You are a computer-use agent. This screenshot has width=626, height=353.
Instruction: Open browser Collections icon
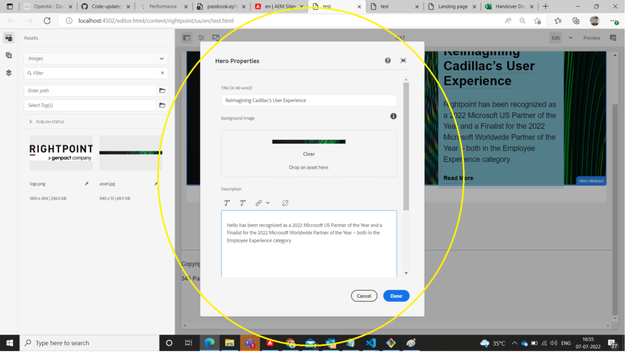[x=576, y=21]
